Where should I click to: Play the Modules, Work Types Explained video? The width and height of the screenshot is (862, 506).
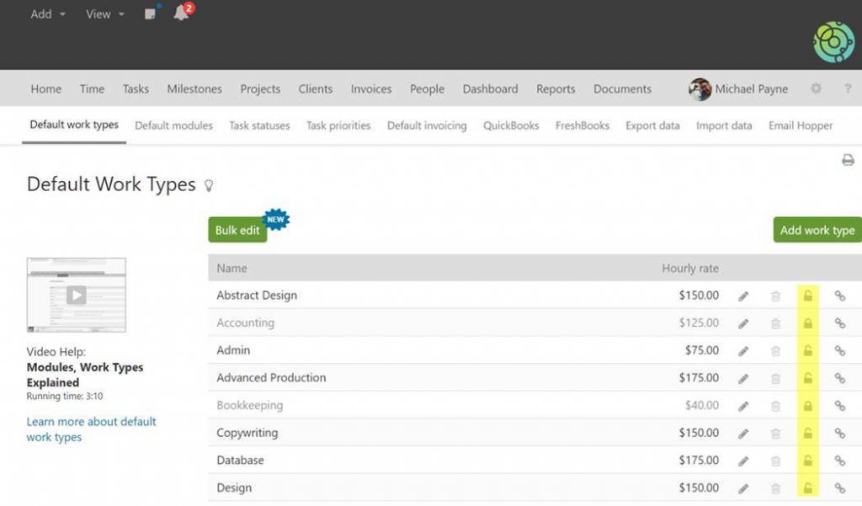[76, 295]
